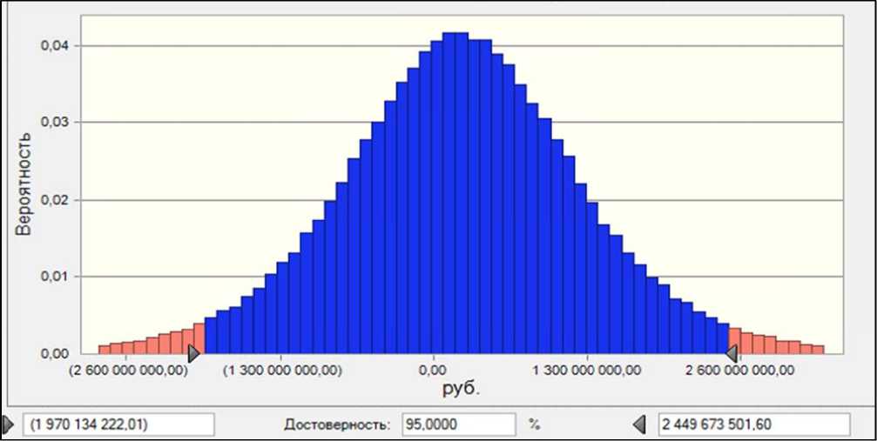Click the руб. horizontal axis title
This screenshot has height=441, width=877.
coord(462,389)
